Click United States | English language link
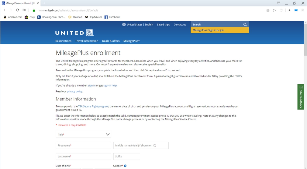This screenshot has height=169, width=307. (x=140, y=24)
